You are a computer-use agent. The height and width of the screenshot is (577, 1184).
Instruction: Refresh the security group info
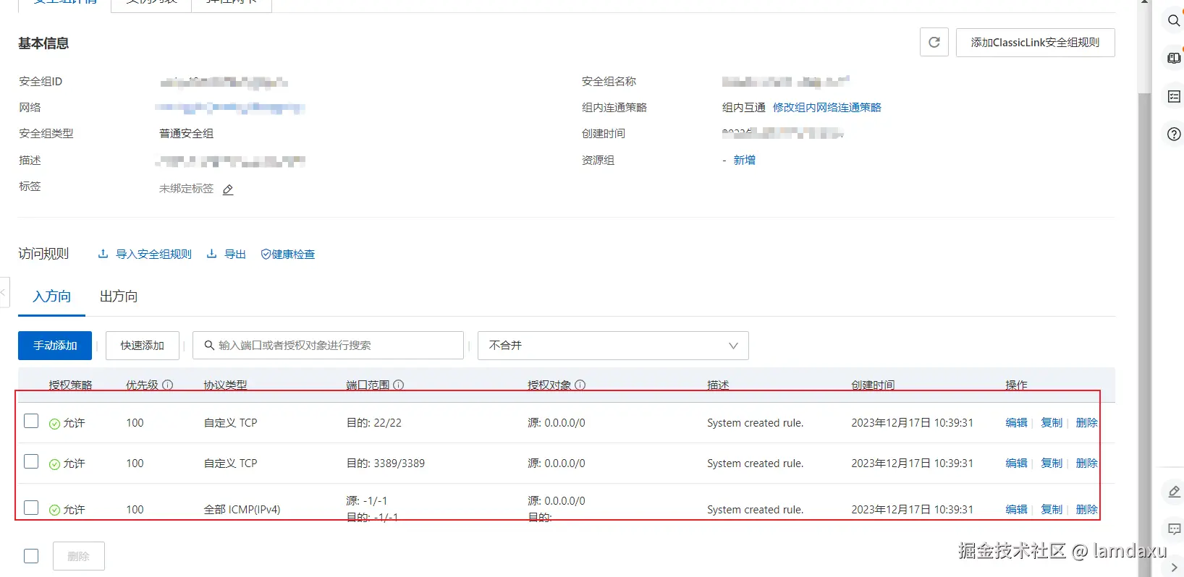pos(934,43)
